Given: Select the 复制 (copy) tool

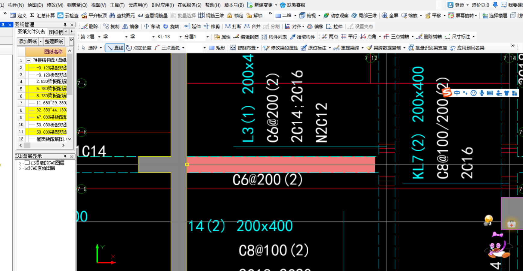Looking at the screenshot, I should pyautogui.click(x=111, y=26).
